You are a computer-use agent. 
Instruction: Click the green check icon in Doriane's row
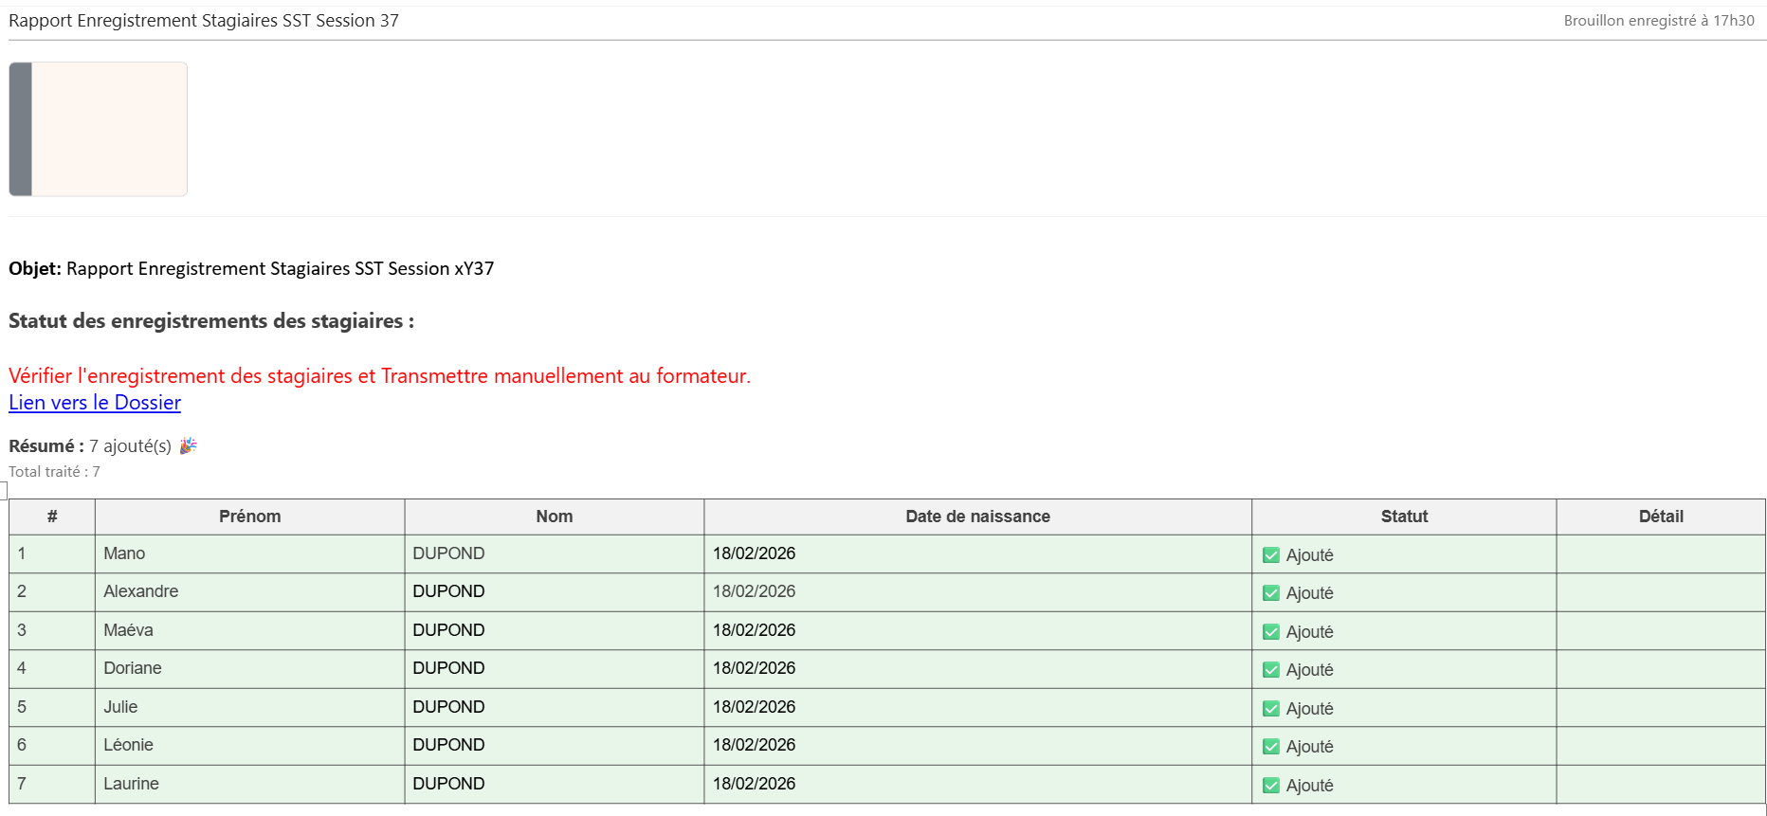pos(1271,670)
